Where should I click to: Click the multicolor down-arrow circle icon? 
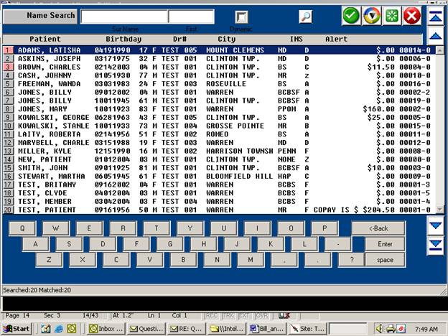click(371, 16)
